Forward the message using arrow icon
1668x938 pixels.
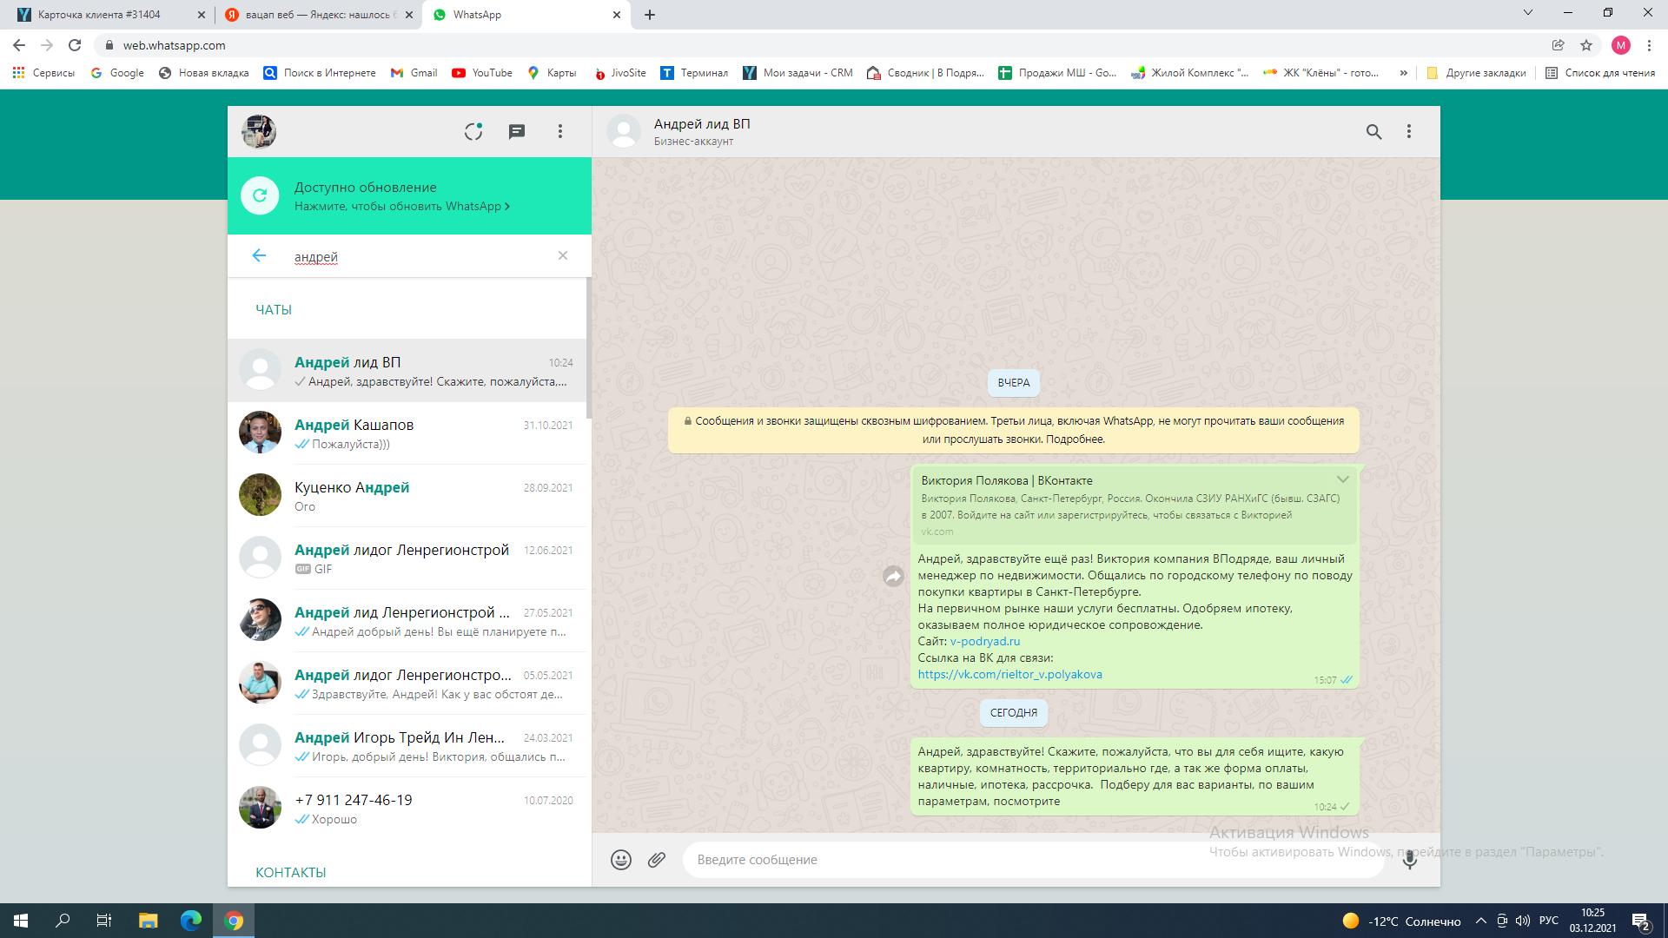pyautogui.click(x=893, y=577)
